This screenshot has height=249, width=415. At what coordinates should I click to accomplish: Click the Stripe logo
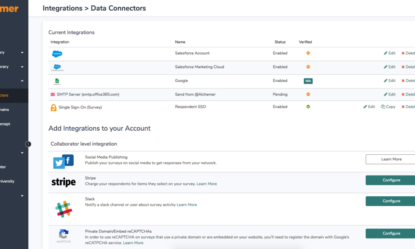coord(63,182)
